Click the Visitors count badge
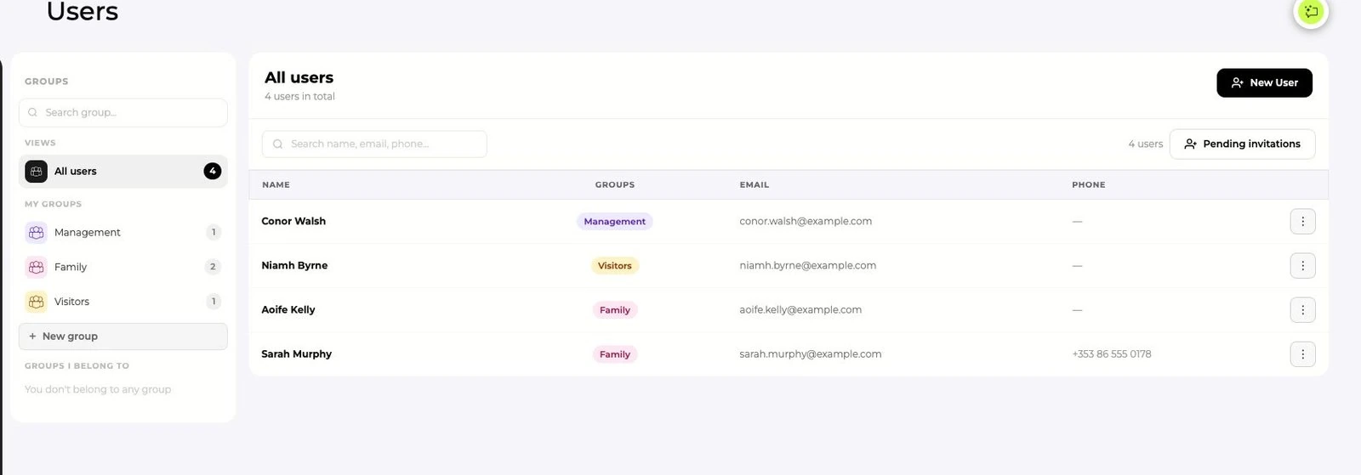 214,302
